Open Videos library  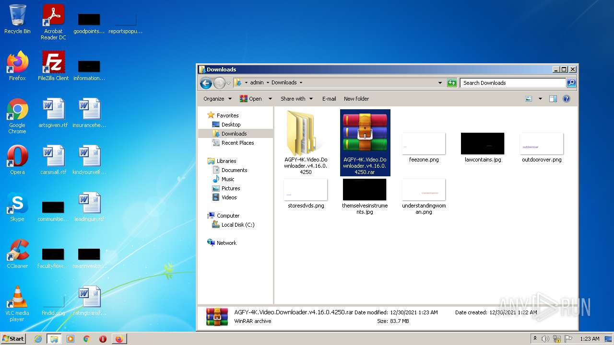pyautogui.click(x=229, y=197)
